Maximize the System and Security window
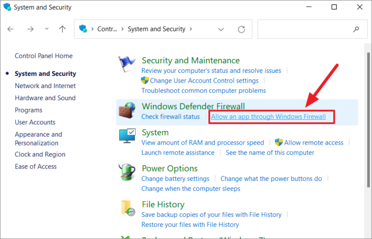Viewport: 372px width, 239px height. coord(334,7)
